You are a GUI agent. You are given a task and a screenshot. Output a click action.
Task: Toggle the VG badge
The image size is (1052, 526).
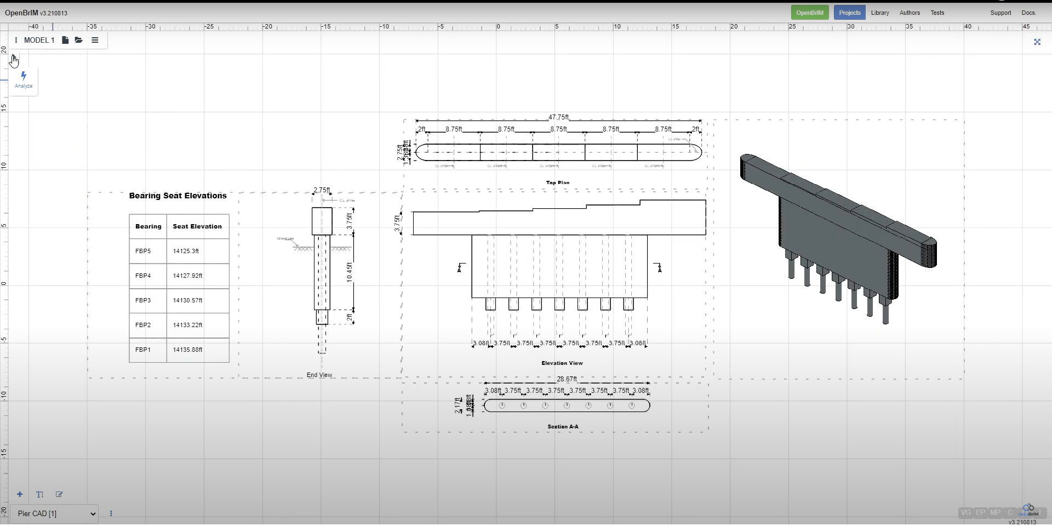(x=965, y=513)
